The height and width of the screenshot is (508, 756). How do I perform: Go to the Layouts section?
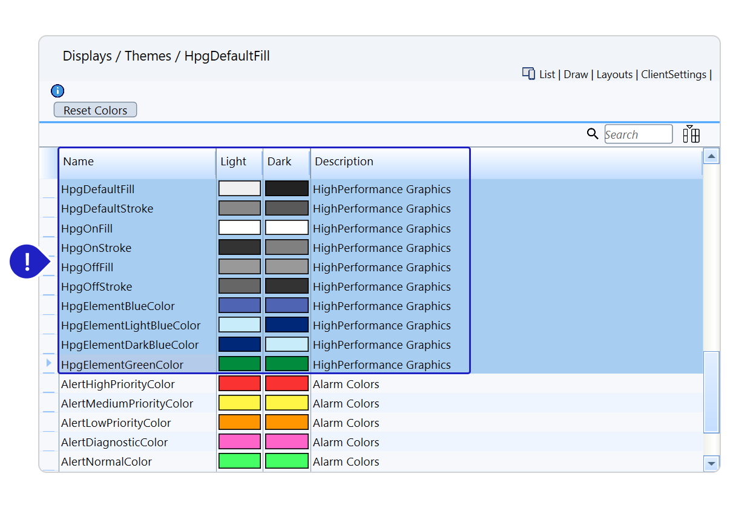[x=614, y=74]
